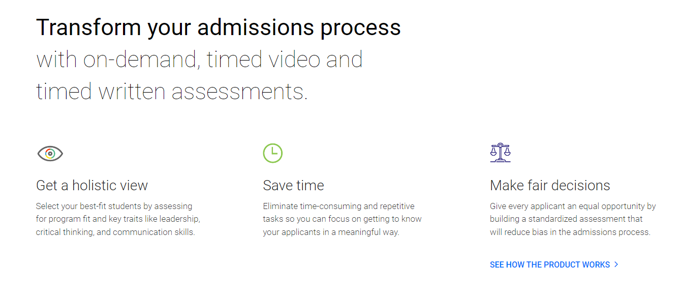Click 'Select your best-fit students by assessing' text

pos(114,207)
